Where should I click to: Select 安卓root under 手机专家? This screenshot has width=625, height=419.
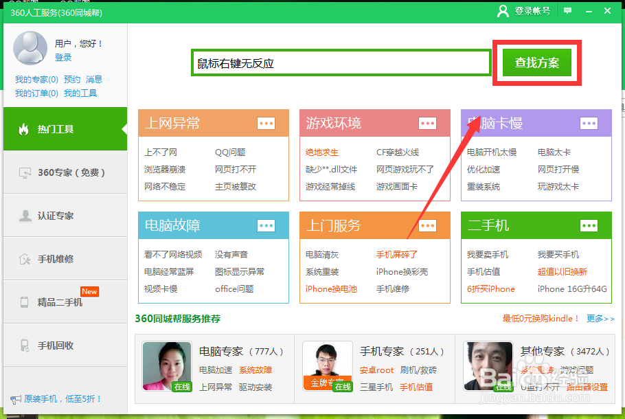pyautogui.click(x=376, y=370)
